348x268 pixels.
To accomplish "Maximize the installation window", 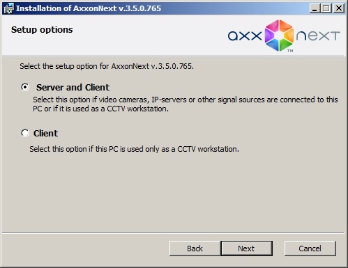I will 326,8.
